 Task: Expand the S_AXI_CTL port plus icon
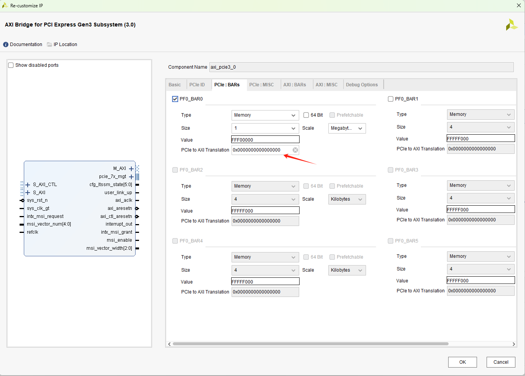[x=28, y=185]
